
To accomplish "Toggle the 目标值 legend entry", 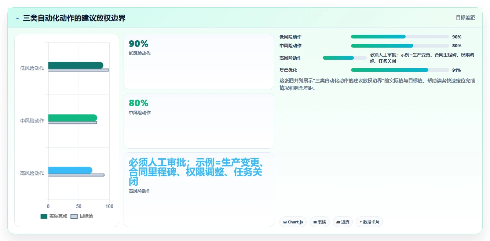I will [x=82, y=216].
